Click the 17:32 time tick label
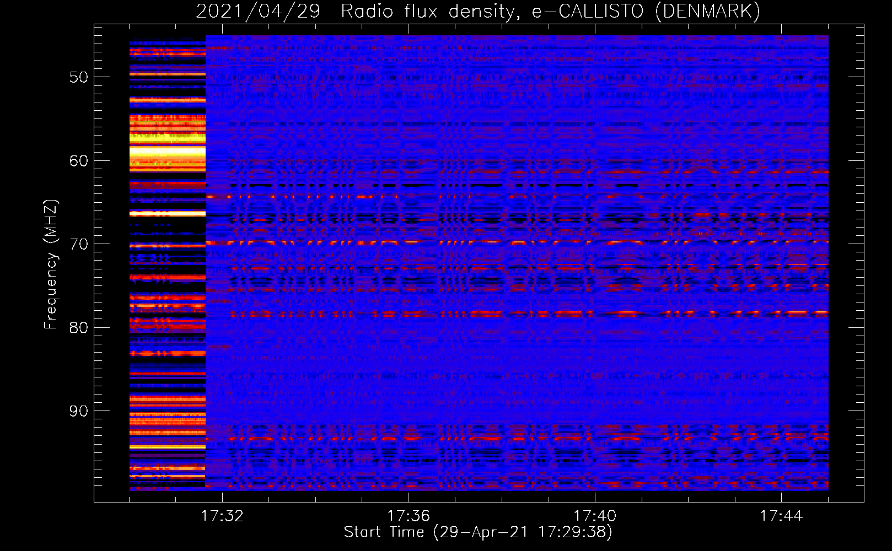 (x=222, y=516)
